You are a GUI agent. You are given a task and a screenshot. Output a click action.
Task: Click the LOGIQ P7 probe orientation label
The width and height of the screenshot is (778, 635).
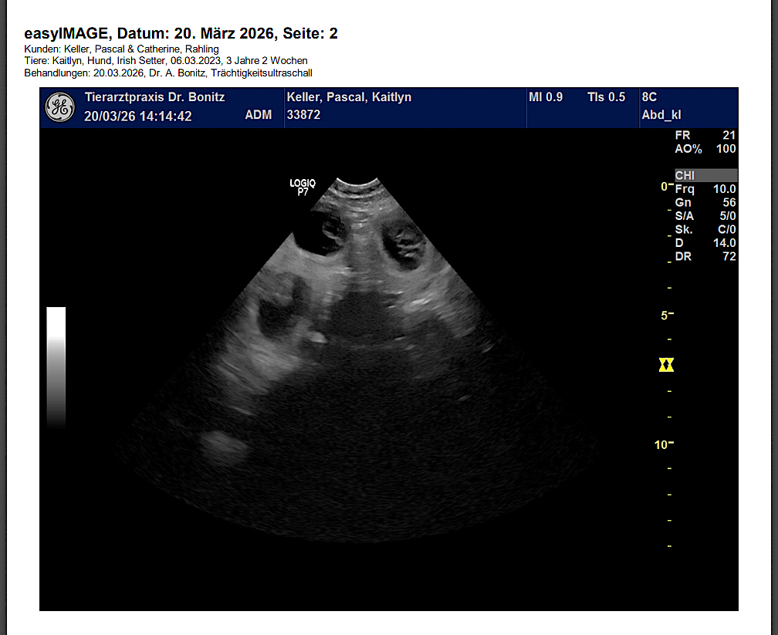point(303,187)
